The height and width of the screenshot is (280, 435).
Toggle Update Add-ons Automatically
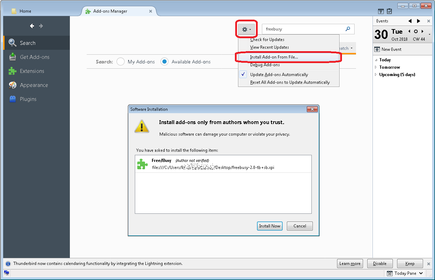coord(289,75)
